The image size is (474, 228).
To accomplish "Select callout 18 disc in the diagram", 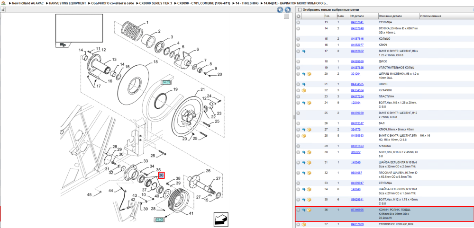I will coord(155,61).
